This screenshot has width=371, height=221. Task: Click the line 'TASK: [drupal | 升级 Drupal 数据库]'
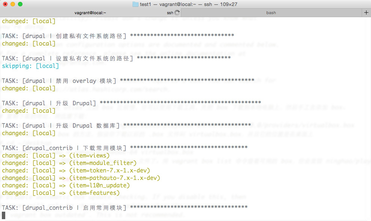pyautogui.click(x=126, y=125)
